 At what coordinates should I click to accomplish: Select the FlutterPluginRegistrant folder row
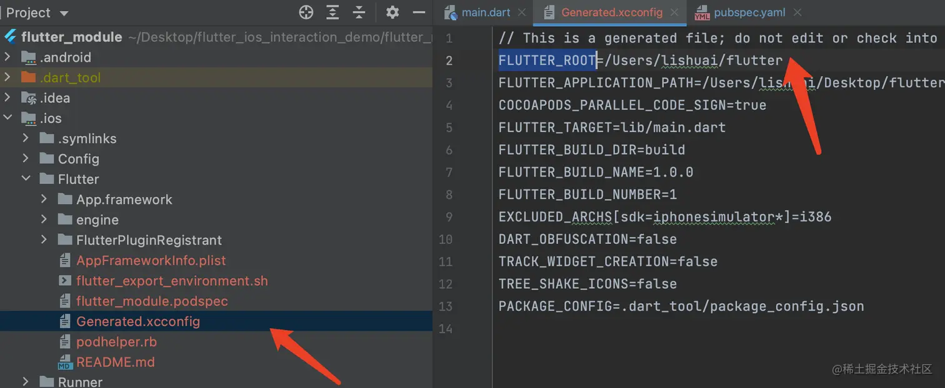[216, 240]
